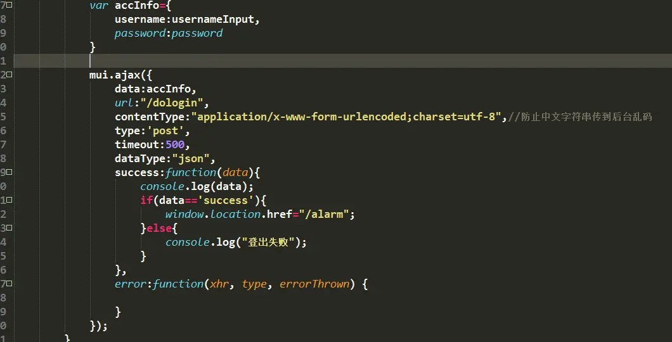Click accInfo in the var declaration line
Viewport: 672px width, 342px height.
coord(137,6)
